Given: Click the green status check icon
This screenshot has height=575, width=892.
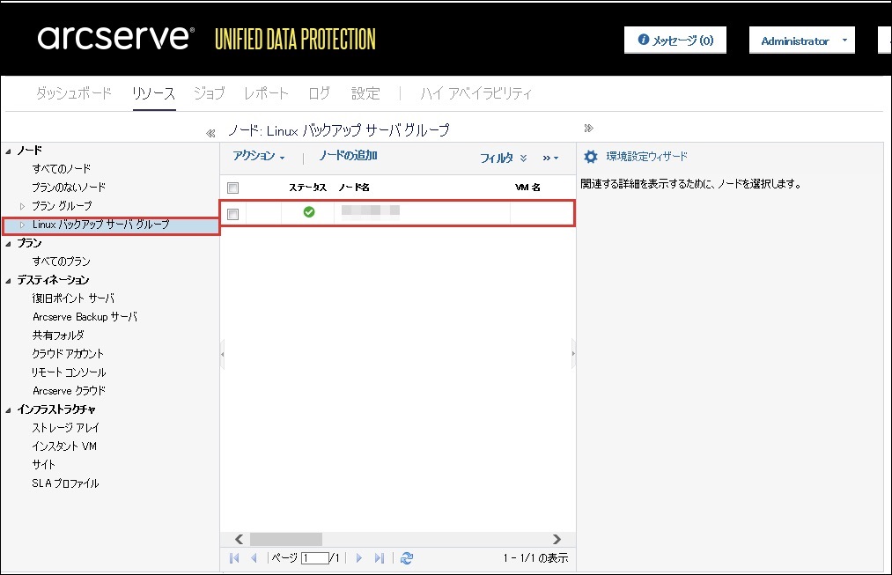Looking at the screenshot, I should click(x=309, y=212).
